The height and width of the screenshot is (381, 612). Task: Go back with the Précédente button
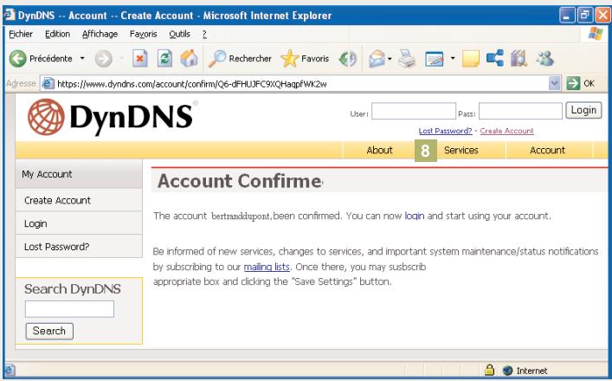click(x=41, y=59)
